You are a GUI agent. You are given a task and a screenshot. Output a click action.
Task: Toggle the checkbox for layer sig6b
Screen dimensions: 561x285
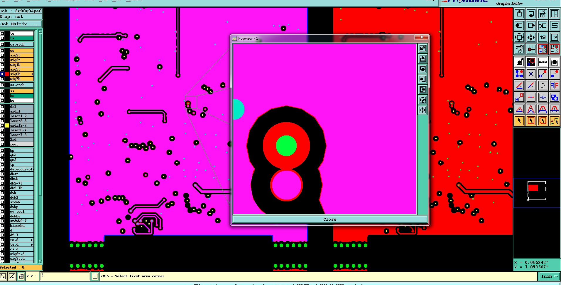point(2,74)
